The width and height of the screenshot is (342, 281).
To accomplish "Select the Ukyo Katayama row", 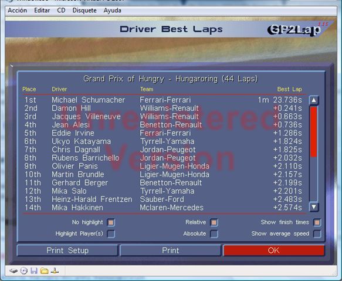I will [x=163, y=141].
